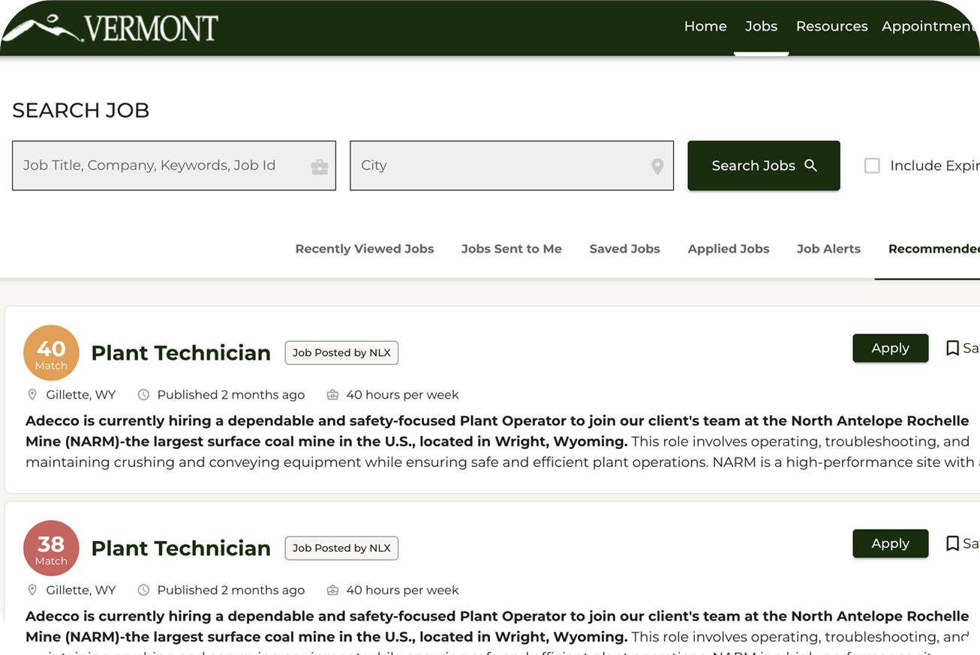Viewport: 980px width, 655px height.
Task: Apply to the second Plant Technician job
Action: pyautogui.click(x=890, y=543)
